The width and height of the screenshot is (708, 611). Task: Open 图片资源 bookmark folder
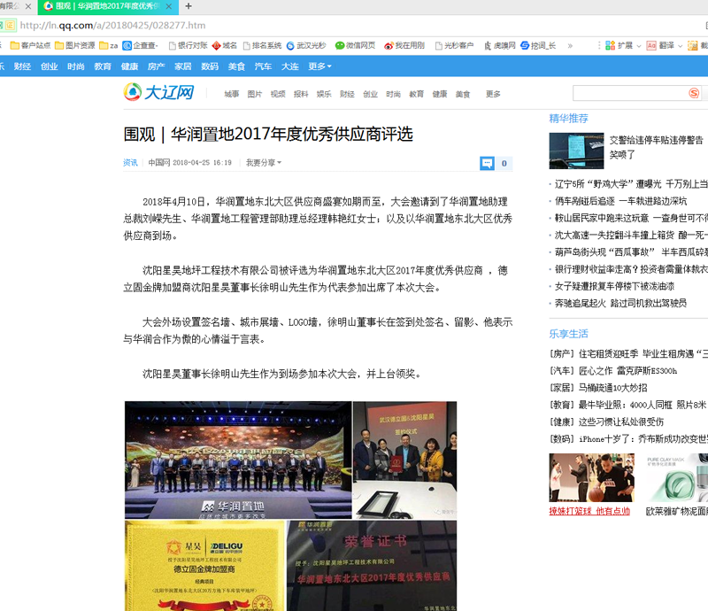(x=75, y=45)
